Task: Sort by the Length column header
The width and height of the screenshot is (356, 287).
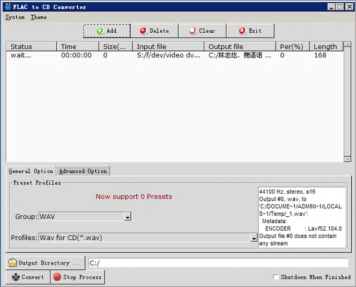Action: tap(325, 47)
